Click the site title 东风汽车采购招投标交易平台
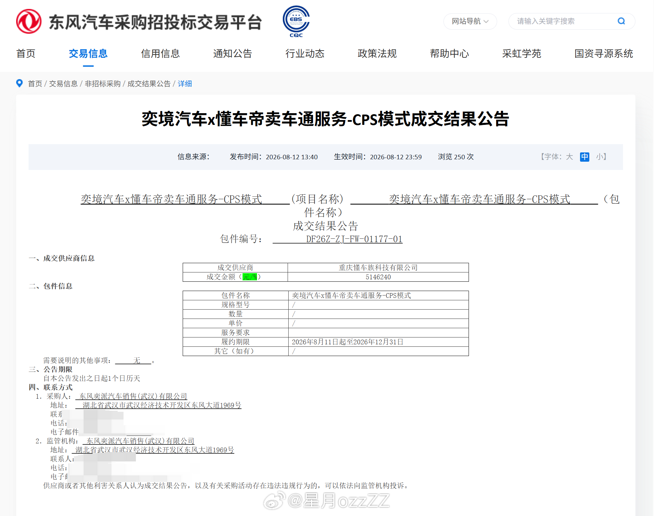This screenshot has width=654, height=516. tap(156, 22)
